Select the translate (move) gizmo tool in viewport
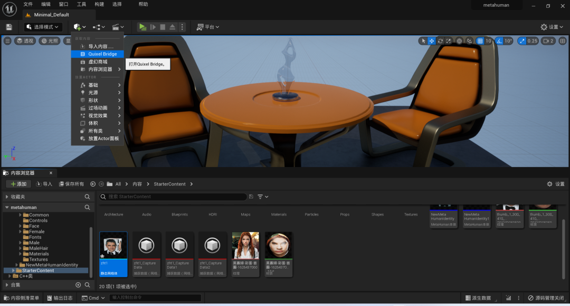This screenshot has width=570, height=306. click(432, 41)
